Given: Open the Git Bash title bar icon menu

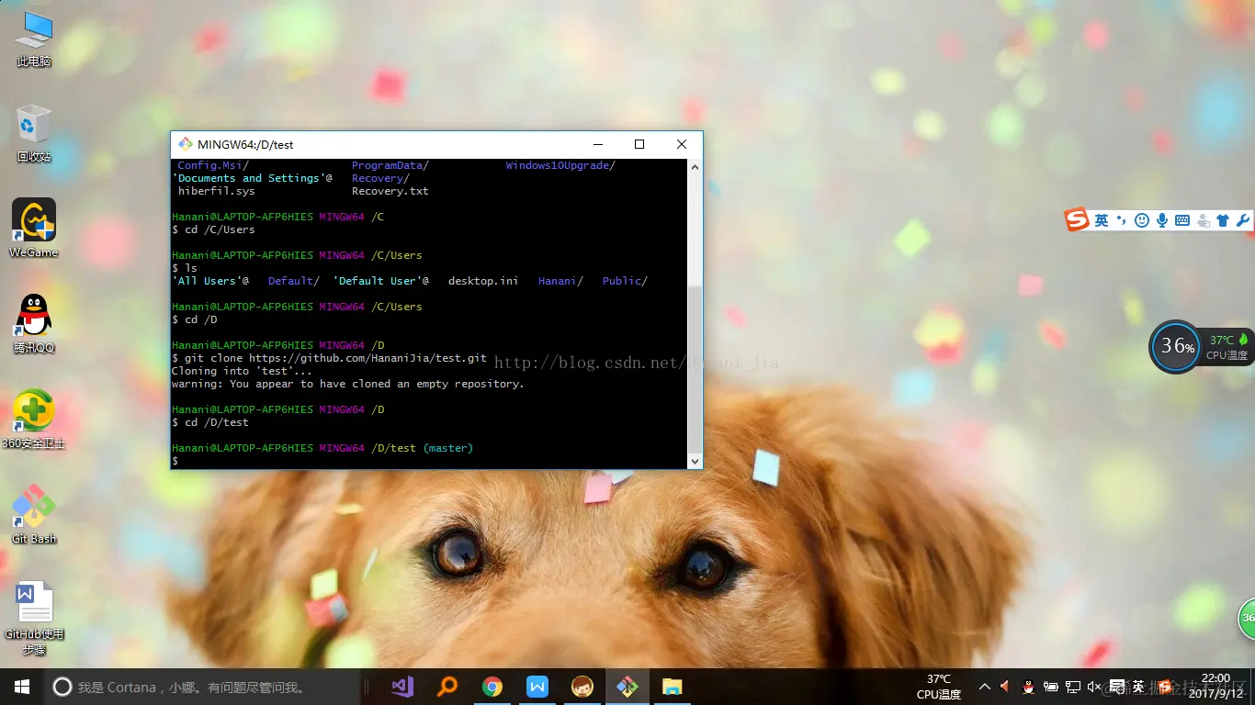Looking at the screenshot, I should tap(186, 144).
